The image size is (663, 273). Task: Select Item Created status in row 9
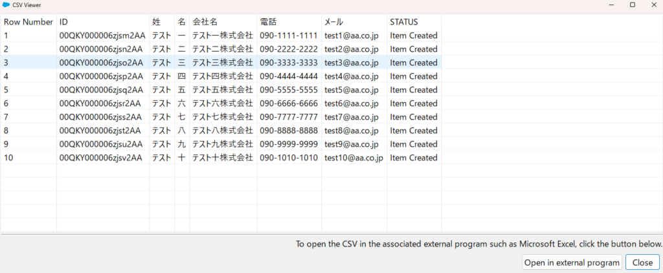click(414, 144)
